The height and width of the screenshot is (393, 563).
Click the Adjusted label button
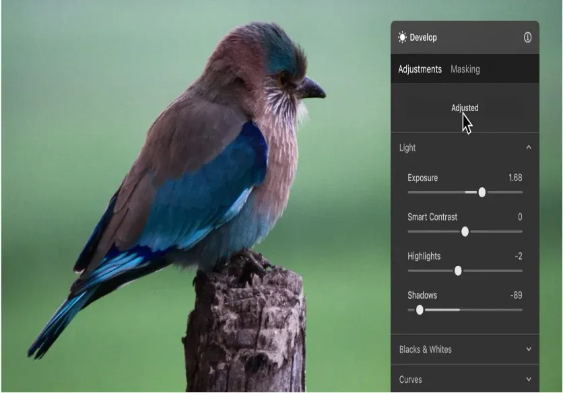465,108
